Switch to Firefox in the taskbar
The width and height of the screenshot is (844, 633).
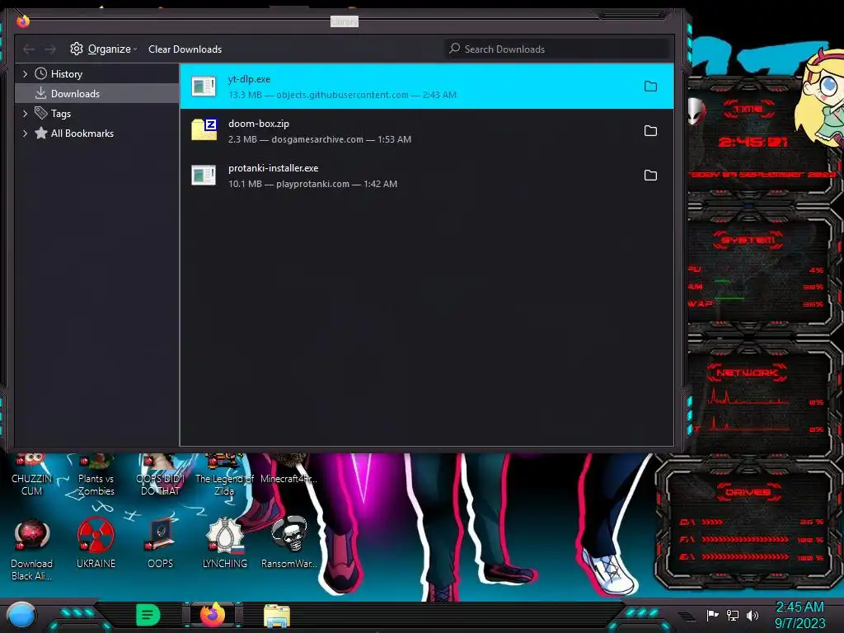(x=213, y=615)
